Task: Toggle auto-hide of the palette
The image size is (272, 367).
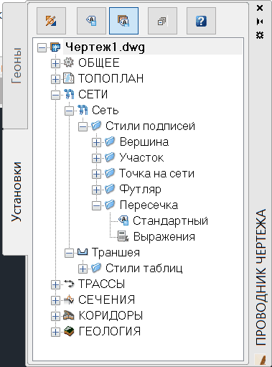Action: tap(260, 22)
